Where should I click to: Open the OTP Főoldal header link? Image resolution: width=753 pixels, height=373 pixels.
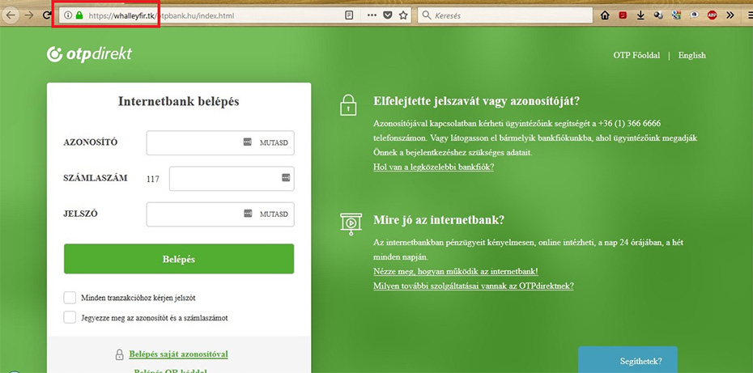point(636,56)
